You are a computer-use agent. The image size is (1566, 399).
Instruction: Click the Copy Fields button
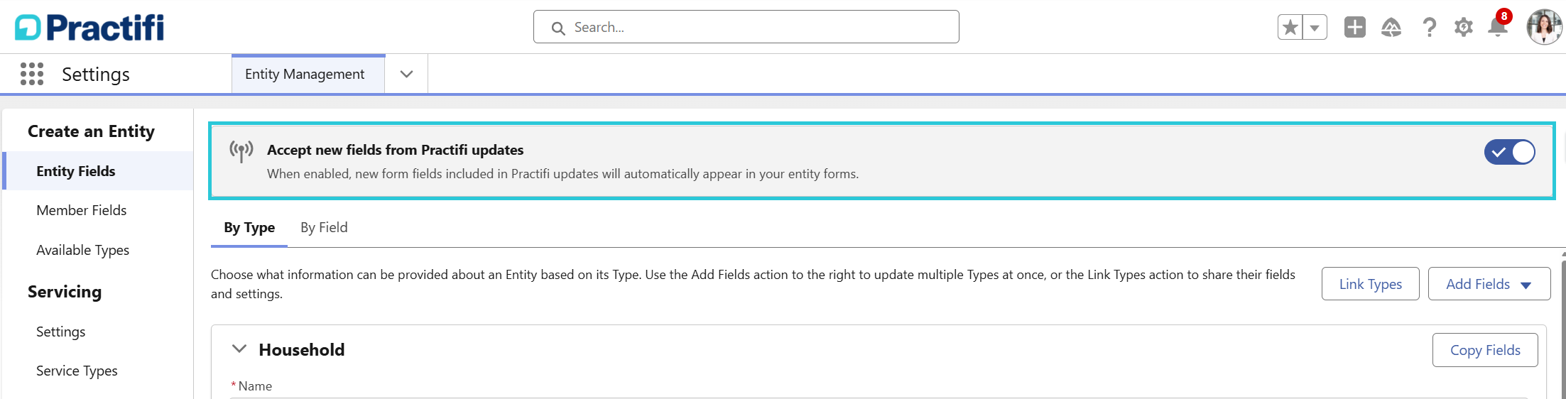pyautogui.click(x=1485, y=350)
